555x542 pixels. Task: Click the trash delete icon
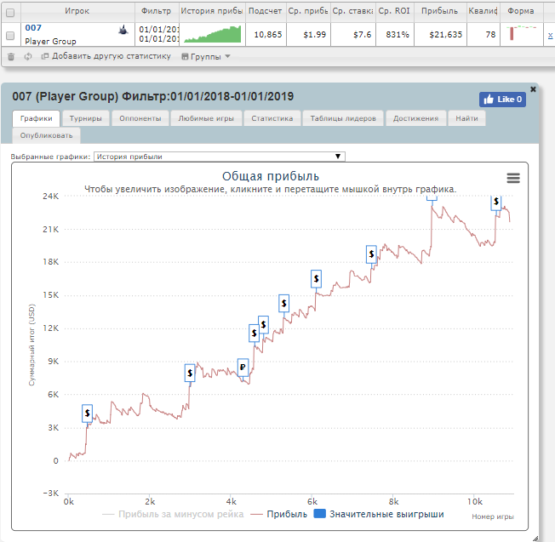pyautogui.click(x=11, y=57)
